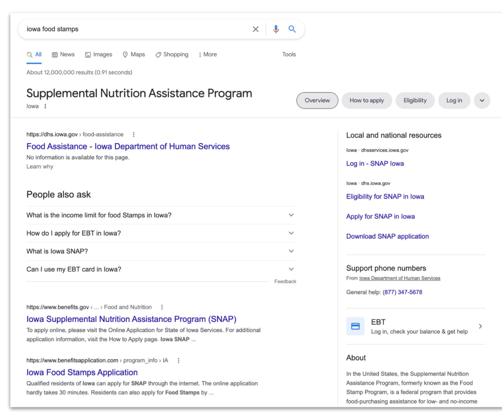This screenshot has width=502, height=418.
Task: Switch to the News tab
Action: pos(64,55)
